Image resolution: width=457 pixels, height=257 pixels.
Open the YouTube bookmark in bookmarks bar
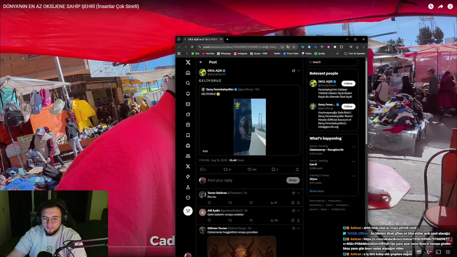tap(208, 54)
